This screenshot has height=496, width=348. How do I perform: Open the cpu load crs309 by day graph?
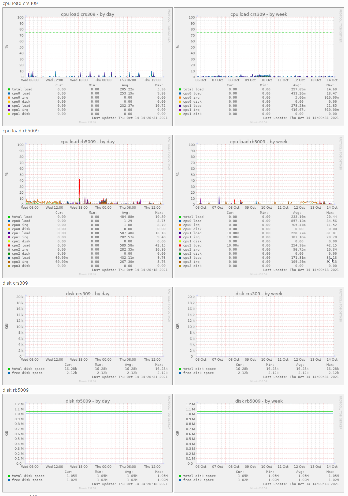[88, 67]
